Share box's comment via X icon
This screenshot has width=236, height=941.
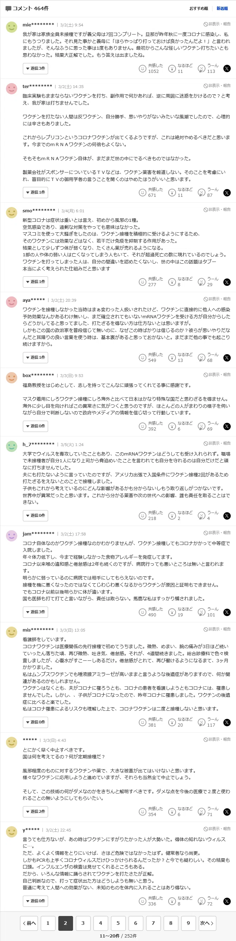point(227,426)
